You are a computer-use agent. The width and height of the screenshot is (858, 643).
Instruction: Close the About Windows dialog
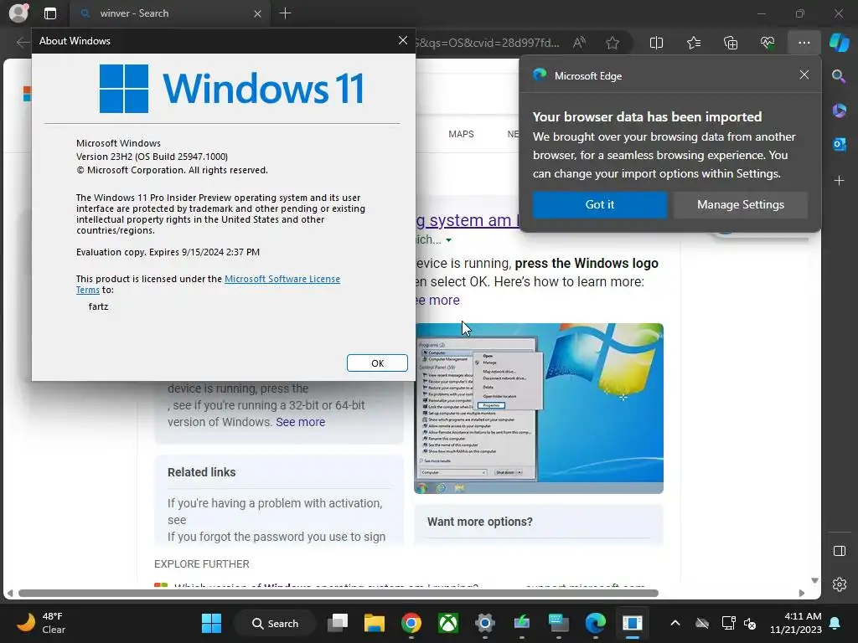click(x=403, y=40)
